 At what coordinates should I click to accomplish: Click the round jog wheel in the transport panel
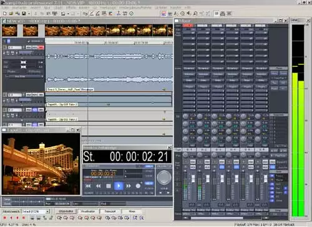tap(164, 177)
